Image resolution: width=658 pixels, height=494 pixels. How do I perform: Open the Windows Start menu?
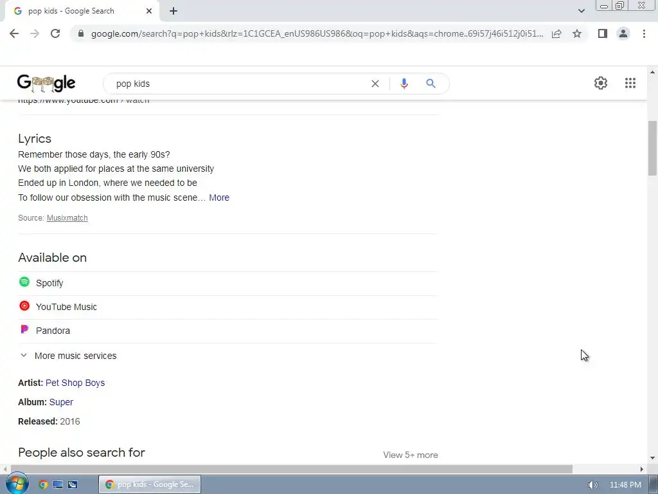pyautogui.click(x=17, y=484)
